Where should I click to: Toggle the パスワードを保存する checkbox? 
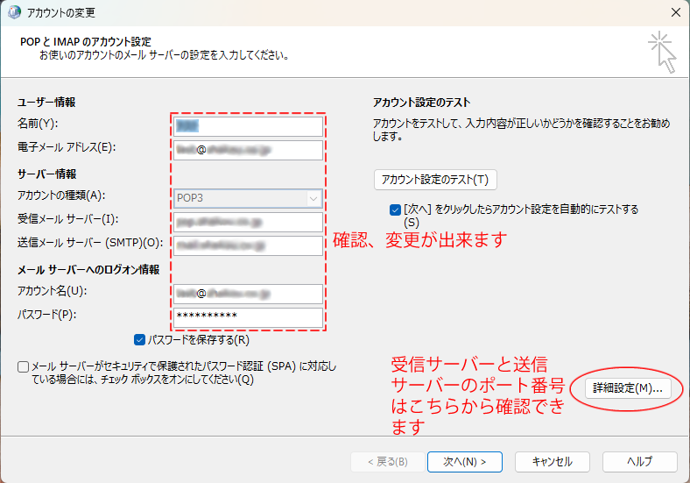[x=140, y=339]
